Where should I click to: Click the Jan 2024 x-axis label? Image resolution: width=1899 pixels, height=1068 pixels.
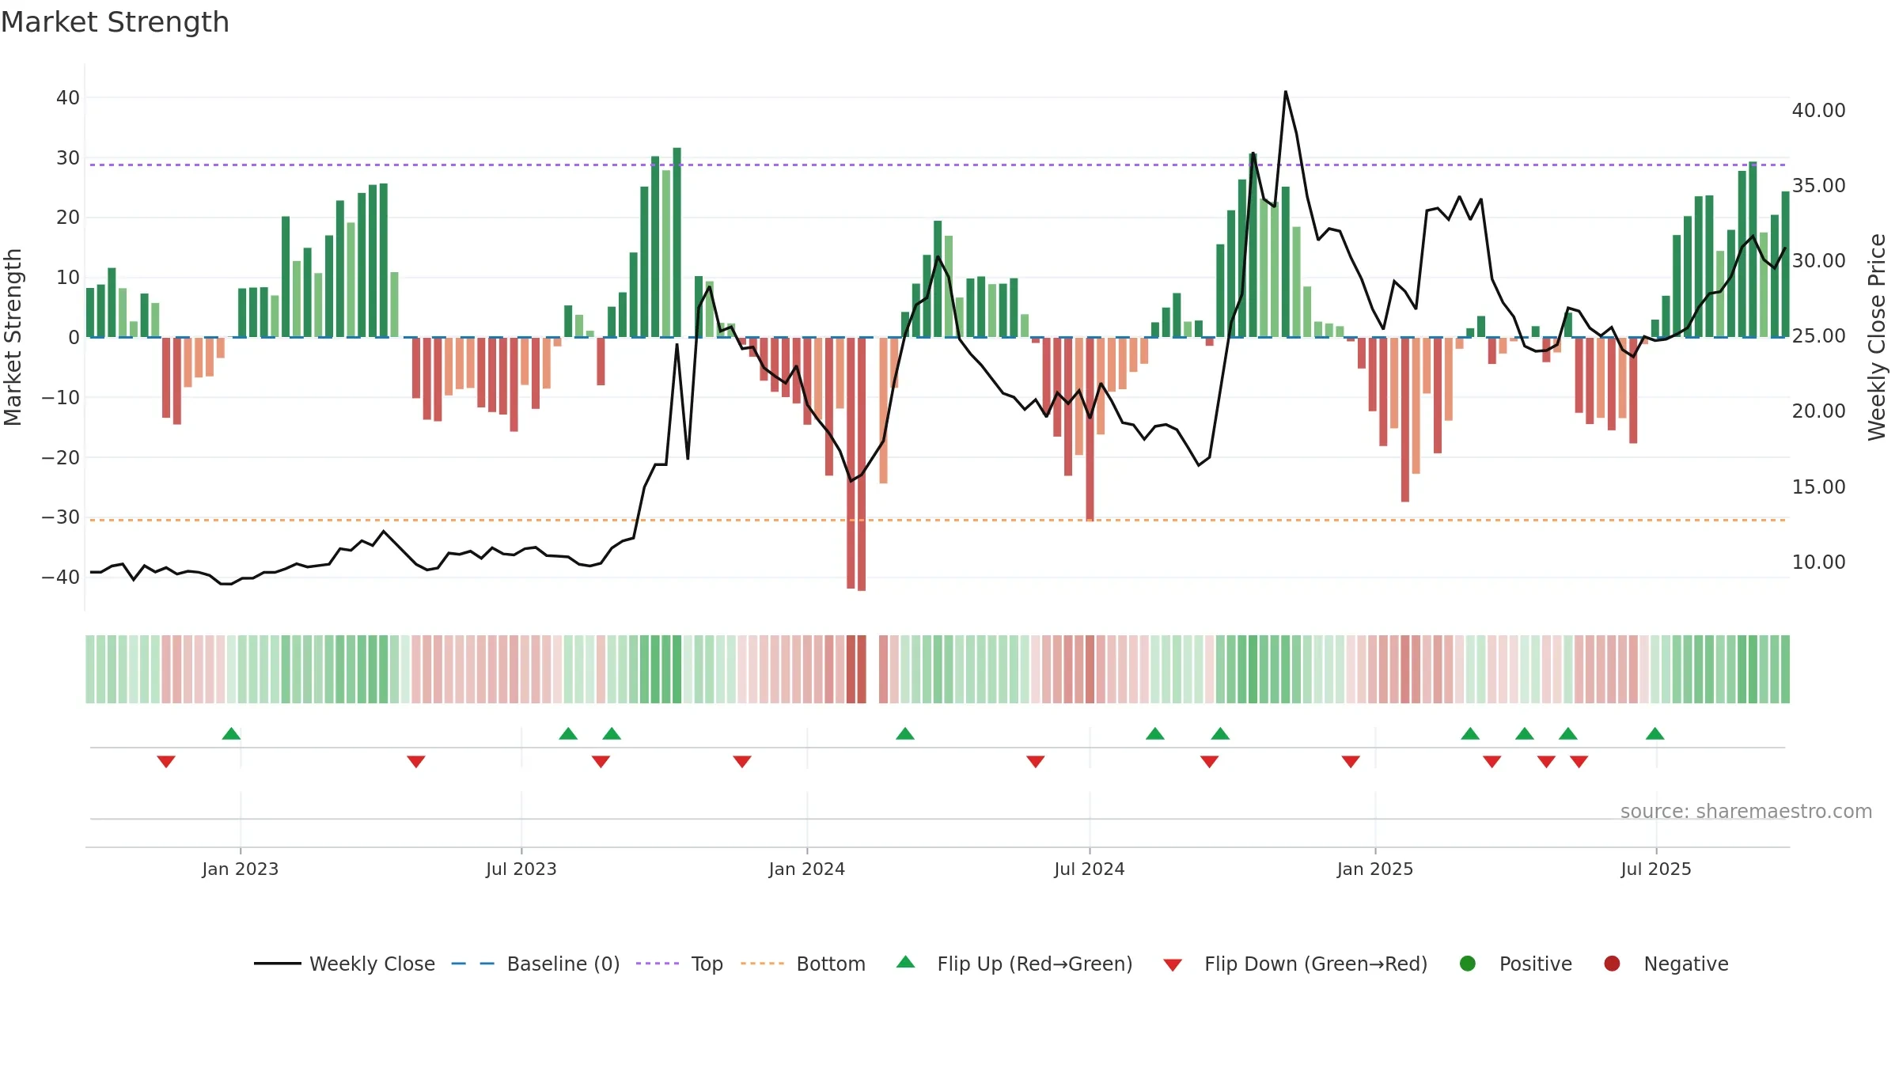[x=807, y=869]
